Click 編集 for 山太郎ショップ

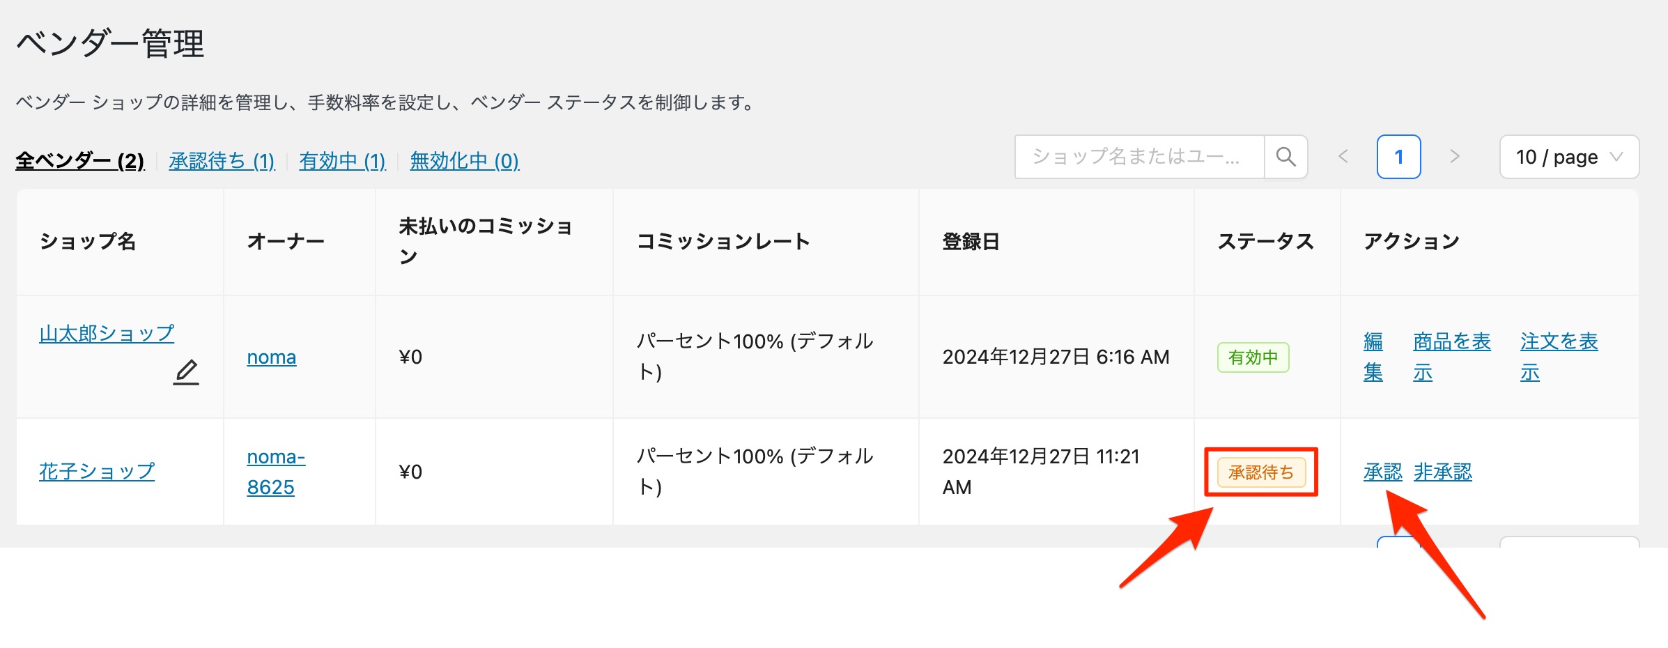(x=1373, y=357)
